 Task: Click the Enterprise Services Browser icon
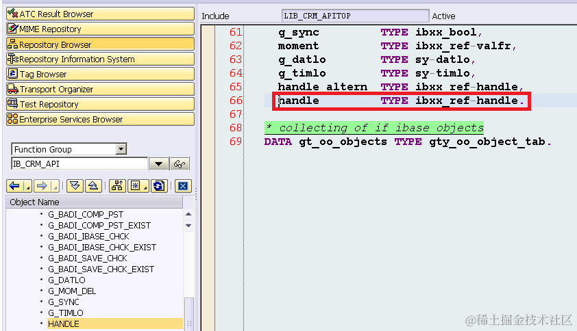click(13, 119)
